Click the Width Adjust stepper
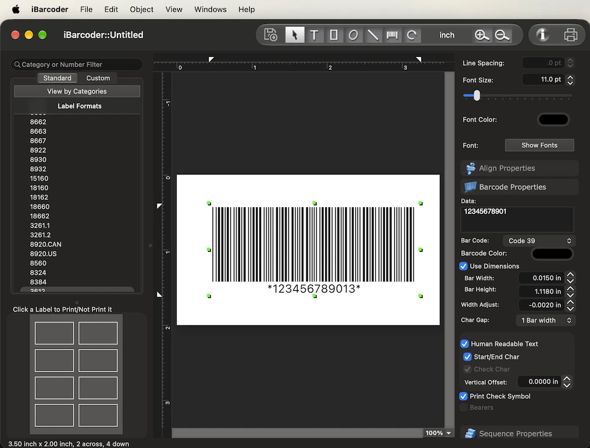Screen dimensions: 590x448 [571, 305]
